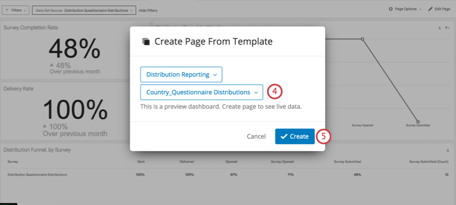Change the Data Set Source selection

coord(84,10)
